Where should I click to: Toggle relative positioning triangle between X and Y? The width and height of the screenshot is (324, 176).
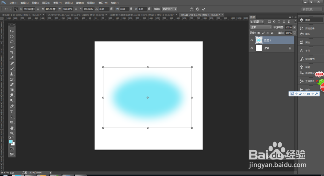point(38,9)
